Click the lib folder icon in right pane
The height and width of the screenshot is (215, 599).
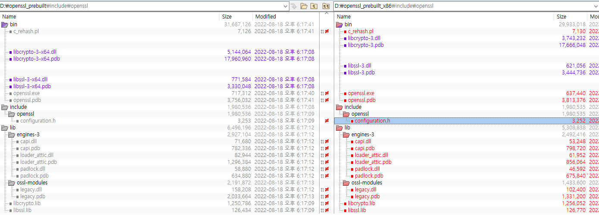tap(339, 128)
